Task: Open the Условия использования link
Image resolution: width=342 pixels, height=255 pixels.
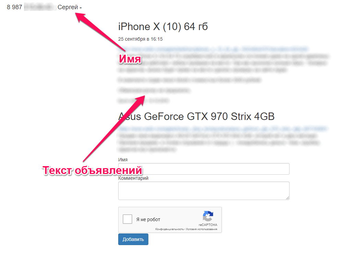Action: pyautogui.click(x=201, y=229)
